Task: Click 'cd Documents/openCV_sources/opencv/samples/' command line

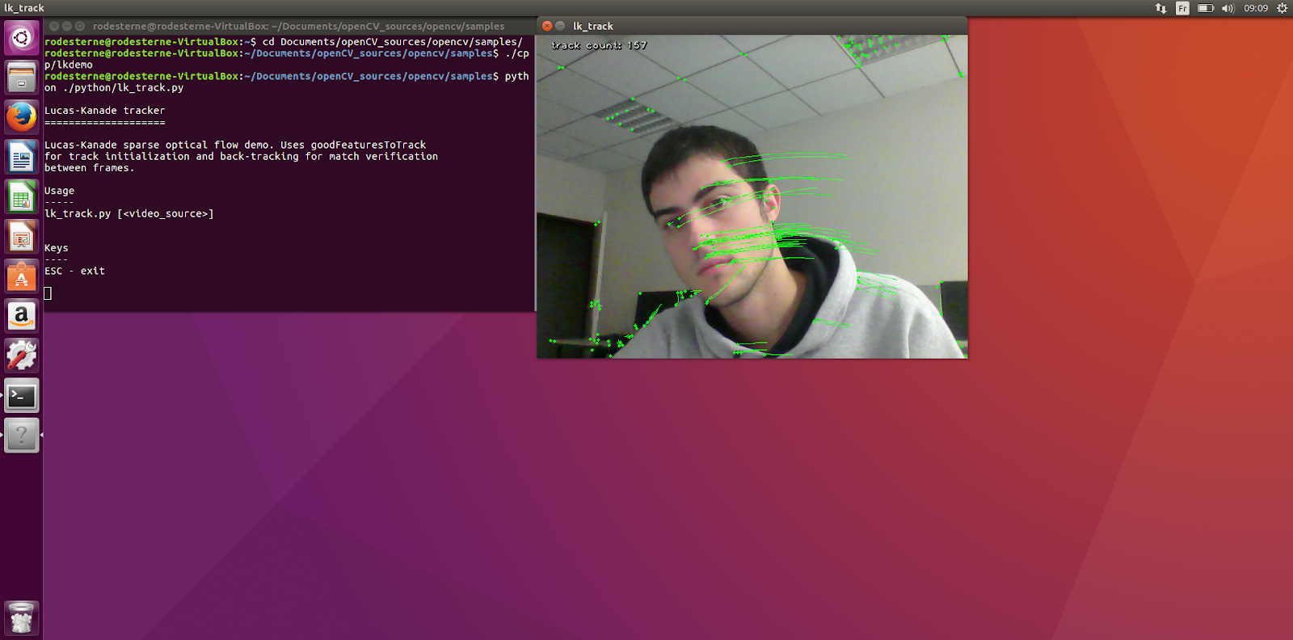Action: coord(392,42)
